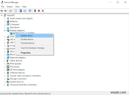
Task: Click the Batteries icon
Action: (x=8, y=22)
